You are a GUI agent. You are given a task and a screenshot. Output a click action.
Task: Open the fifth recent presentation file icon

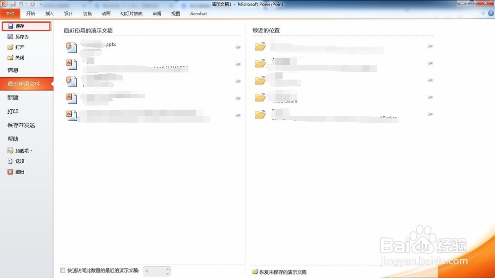tap(71, 115)
